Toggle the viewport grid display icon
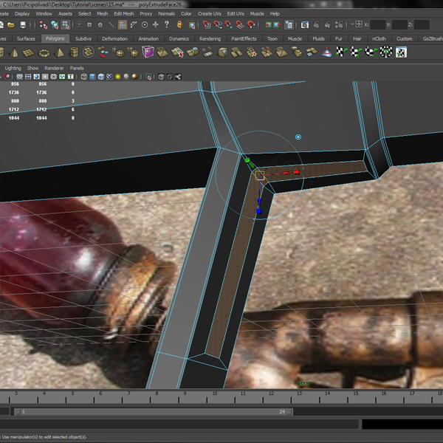This screenshot has height=443, width=443. click(19, 77)
